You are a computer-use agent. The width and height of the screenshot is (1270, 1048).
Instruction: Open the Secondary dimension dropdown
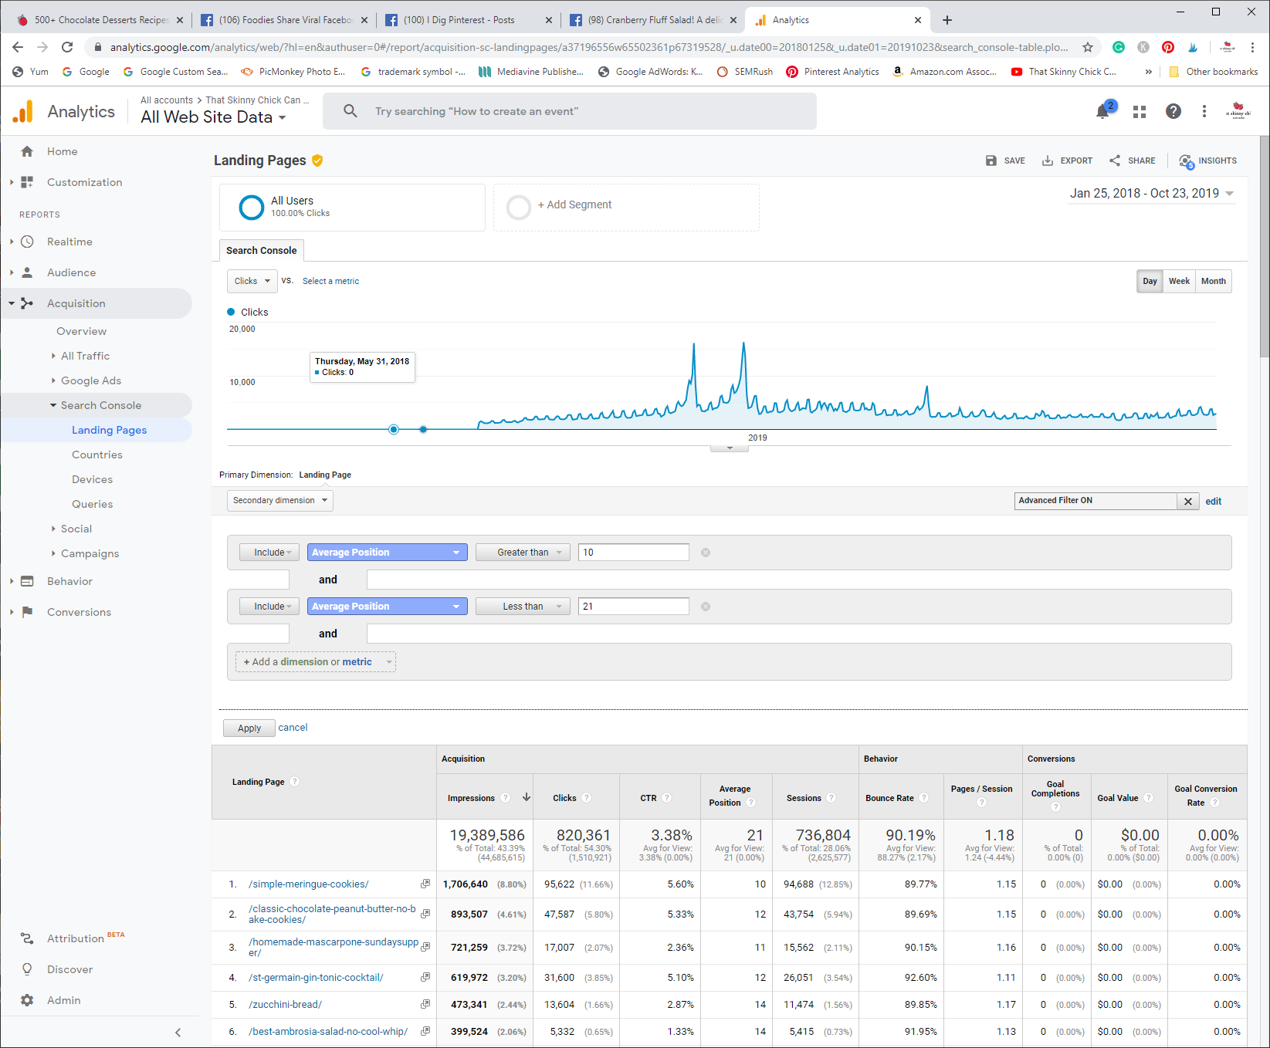click(280, 500)
